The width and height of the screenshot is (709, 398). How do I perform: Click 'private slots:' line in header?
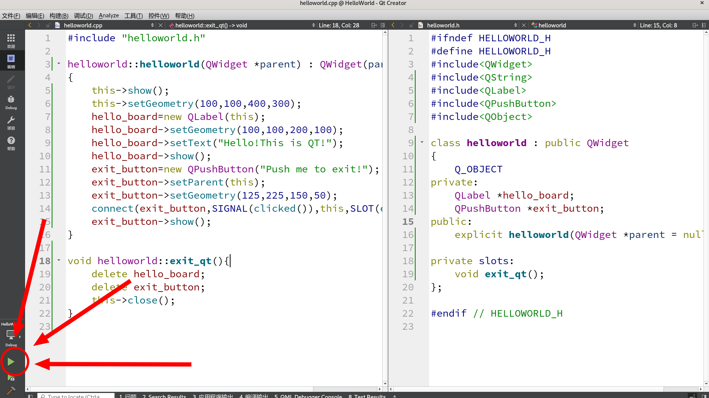pyautogui.click(x=472, y=261)
